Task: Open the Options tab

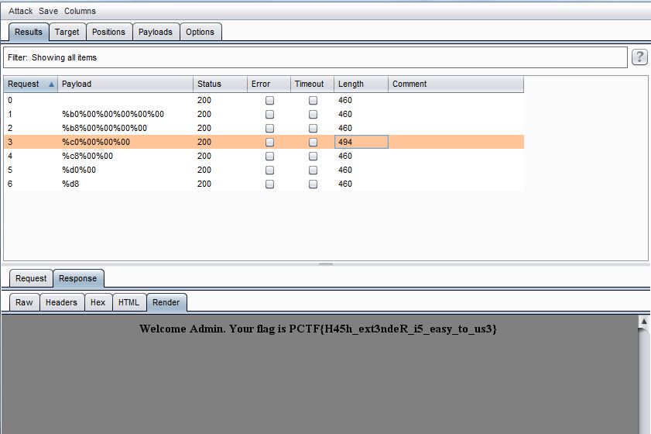Action: (200, 32)
